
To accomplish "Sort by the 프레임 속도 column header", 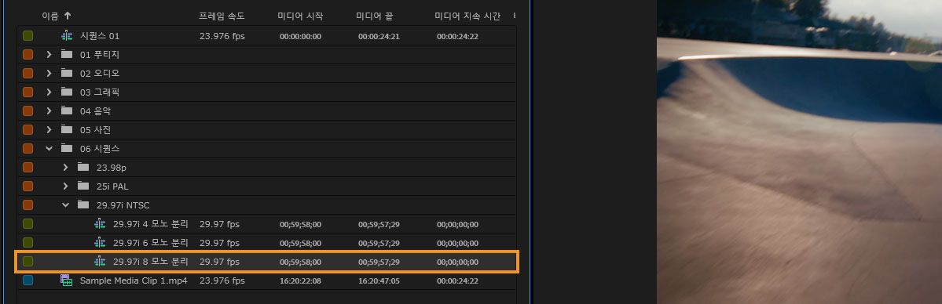I will (x=222, y=16).
